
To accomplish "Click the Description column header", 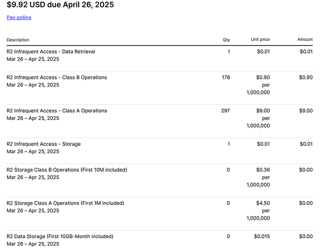I will click(x=18, y=40).
